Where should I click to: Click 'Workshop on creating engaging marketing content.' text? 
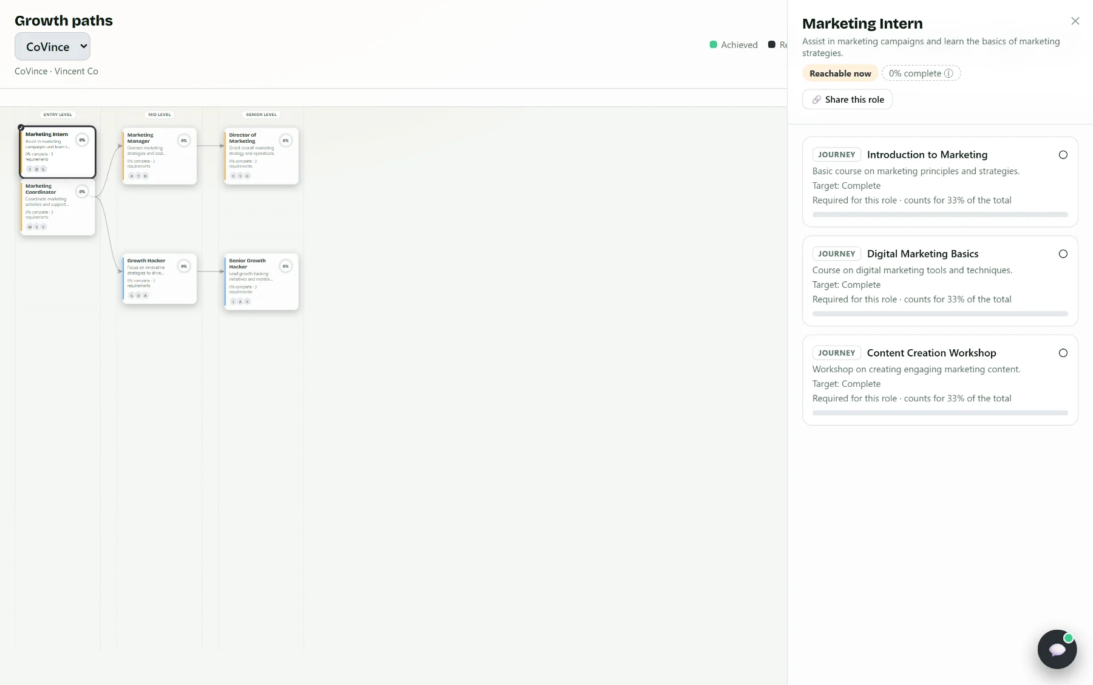(x=916, y=369)
